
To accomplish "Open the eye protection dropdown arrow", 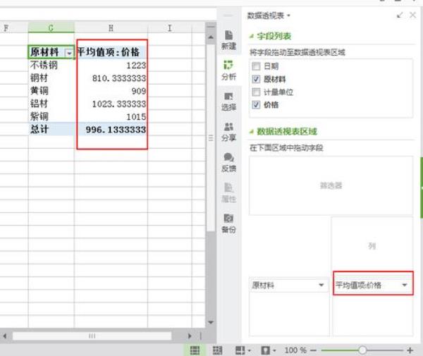I will [275, 350].
